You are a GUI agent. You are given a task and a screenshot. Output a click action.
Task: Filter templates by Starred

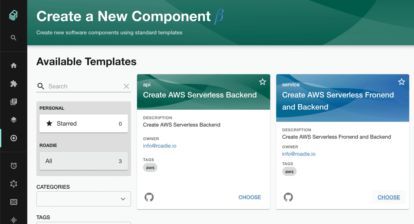pos(84,124)
